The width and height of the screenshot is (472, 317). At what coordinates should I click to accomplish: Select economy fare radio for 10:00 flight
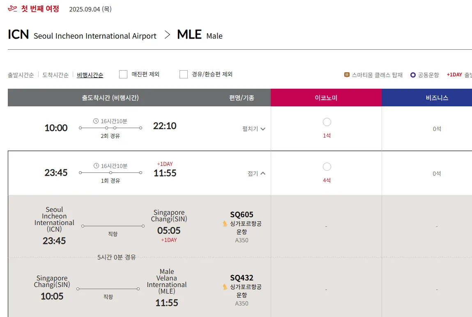pos(327,122)
